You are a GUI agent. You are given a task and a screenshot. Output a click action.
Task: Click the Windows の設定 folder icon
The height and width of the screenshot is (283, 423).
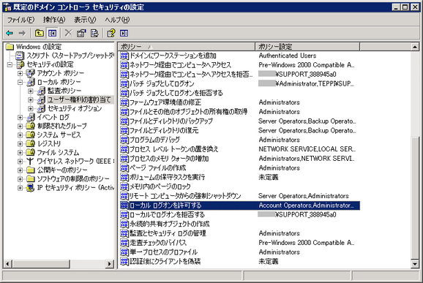[10, 47]
